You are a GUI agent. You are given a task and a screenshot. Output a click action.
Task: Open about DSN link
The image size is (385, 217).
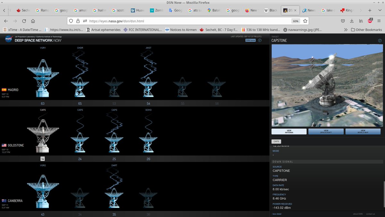click(x=358, y=214)
